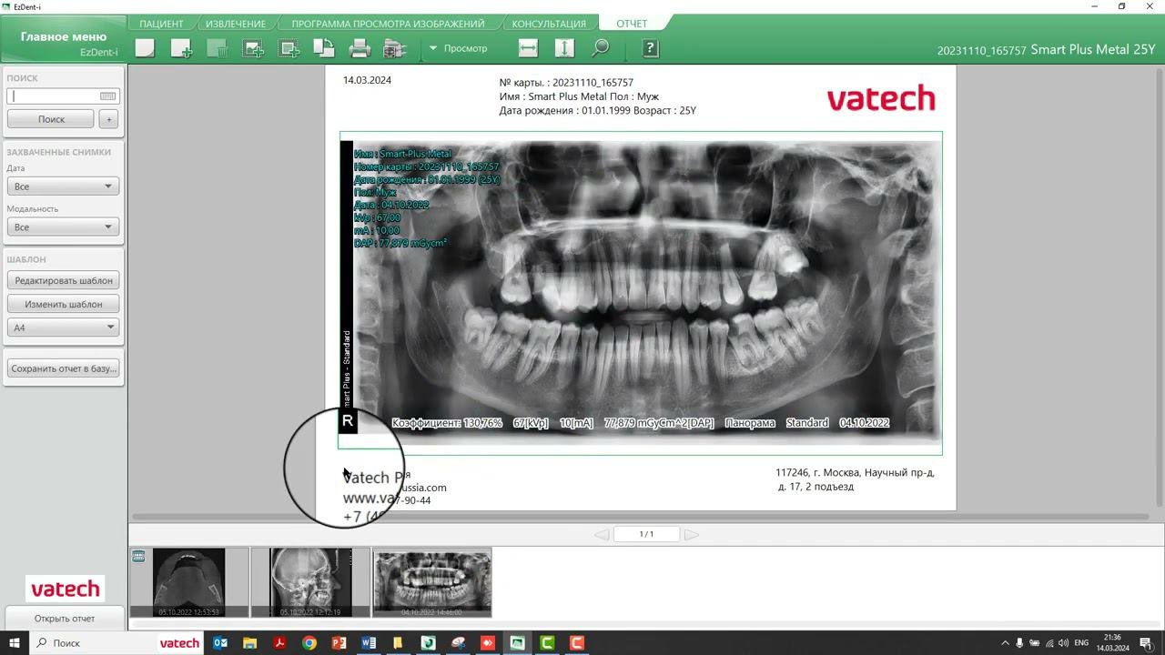Viewport: 1165px width, 655px height.
Task: Click Открыть отчет button
Action: 64,618
